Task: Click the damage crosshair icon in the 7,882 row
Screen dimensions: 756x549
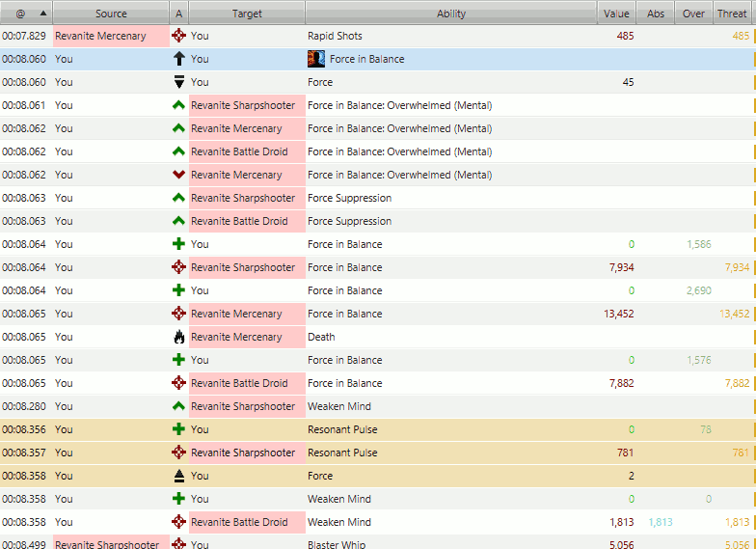Action: click(179, 382)
